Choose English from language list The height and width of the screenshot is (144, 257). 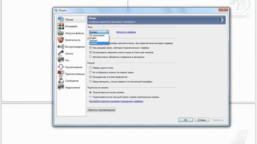pyautogui.click(x=99, y=38)
